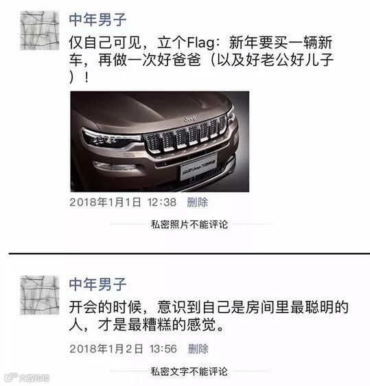Click the car's headlight in the photo
The width and height of the screenshot is (370, 386).
click(111, 138)
